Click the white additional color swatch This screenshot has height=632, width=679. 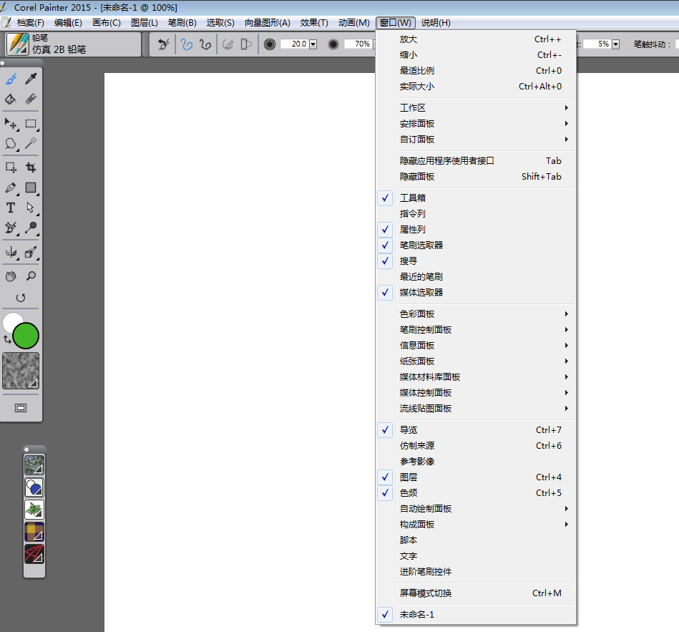pyautogui.click(x=11, y=321)
